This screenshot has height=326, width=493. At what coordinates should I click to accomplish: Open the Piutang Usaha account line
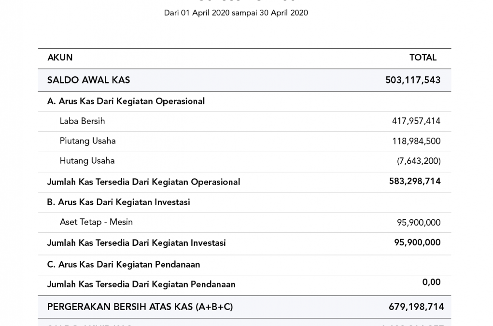click(x=87, y=141)
